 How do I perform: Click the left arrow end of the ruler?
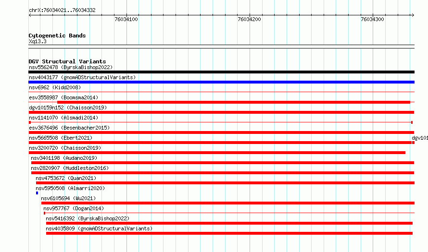click(30, 15)
